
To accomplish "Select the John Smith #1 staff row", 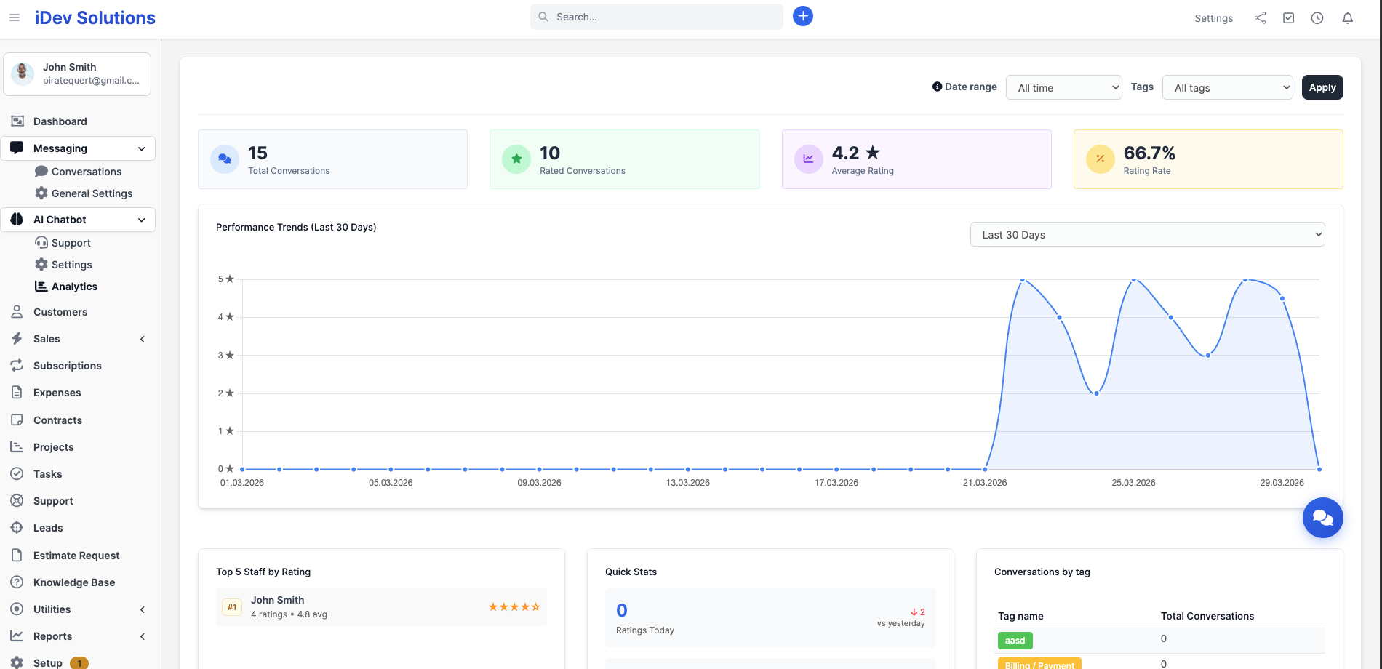I will pyautogui.click(x=381, y=607).
